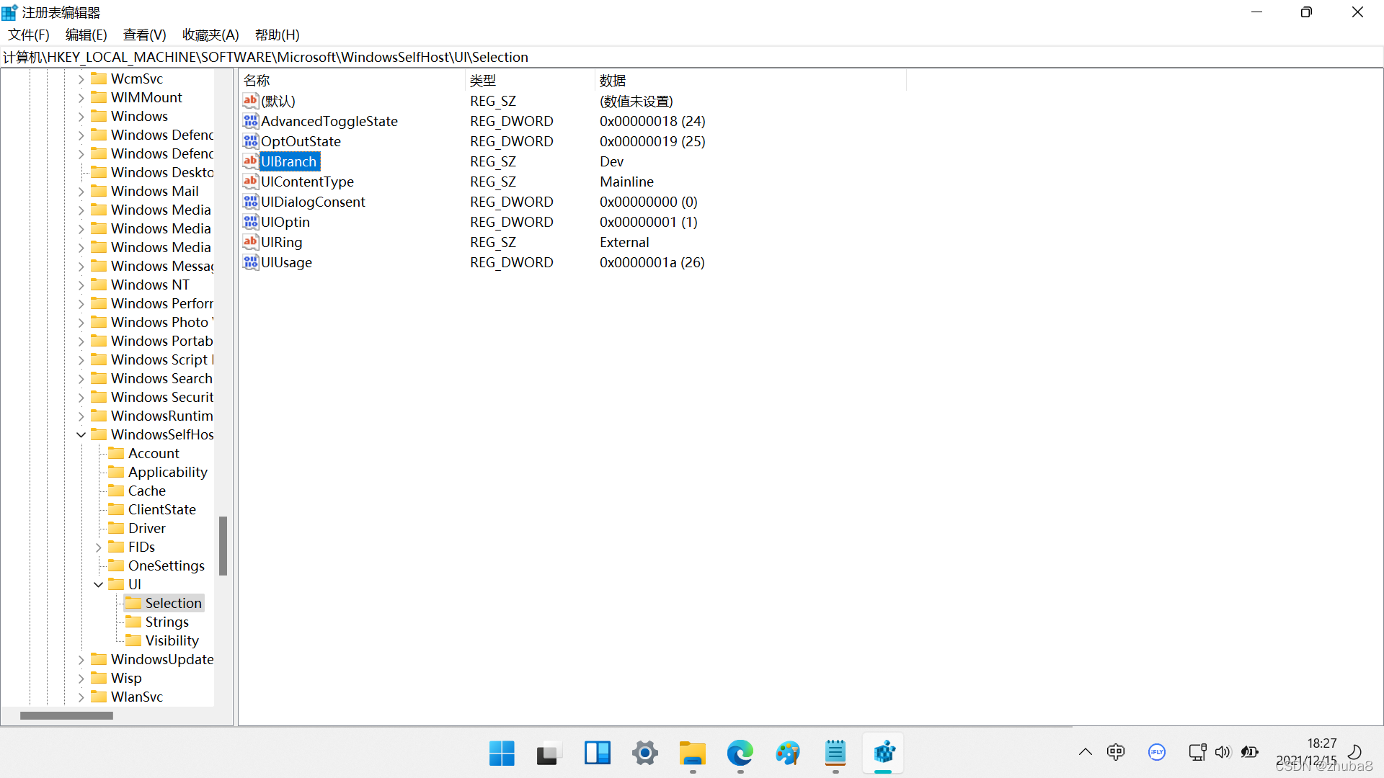Expand the WcmSvc tree node
Viewport: 1384px width, 778px height.
coord(81,79)
